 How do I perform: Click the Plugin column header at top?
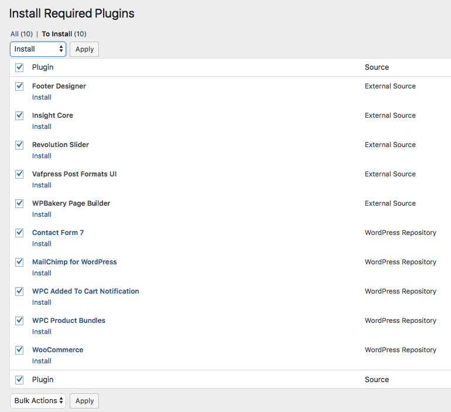tap(43, 67)
